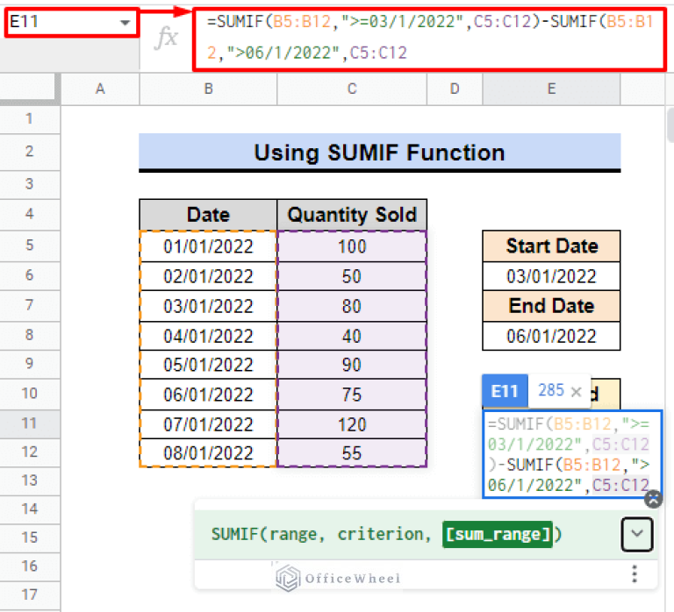674x612 pixels.
Task: Dismiss the SUMIF formula help popup
Action: point(652,499)
